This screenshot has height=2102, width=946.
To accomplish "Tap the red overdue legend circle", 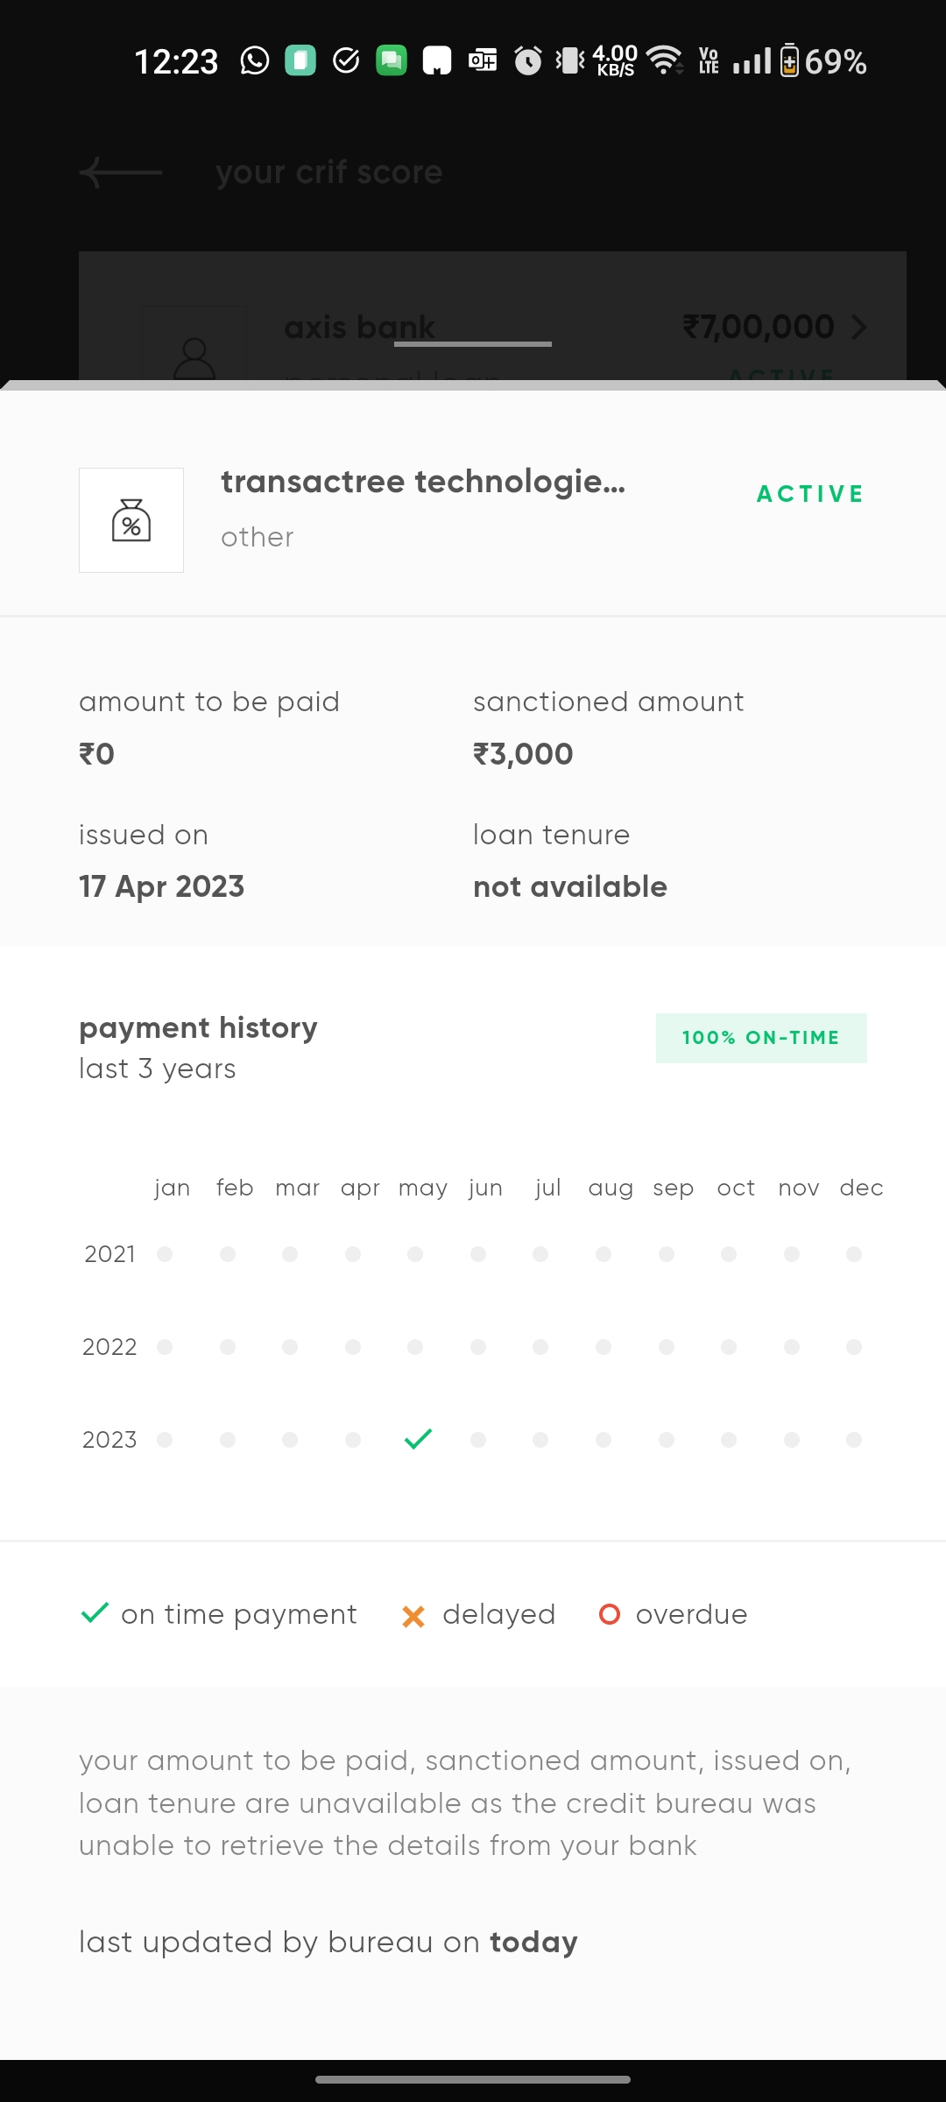I will pyautogui.click(x=610, y=1614).
